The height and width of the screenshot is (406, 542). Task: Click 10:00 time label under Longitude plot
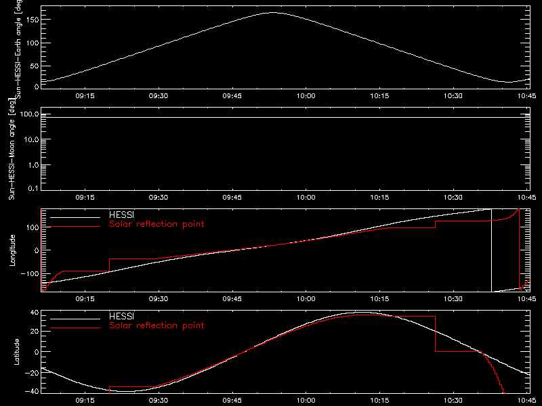click(306, 299)
